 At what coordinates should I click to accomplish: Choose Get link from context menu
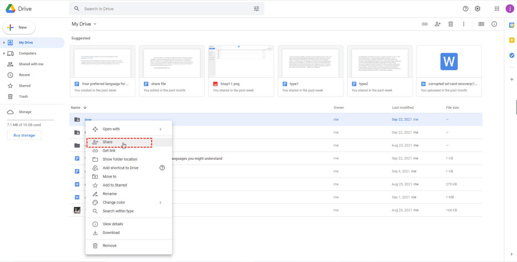click(x=129, y=151)
